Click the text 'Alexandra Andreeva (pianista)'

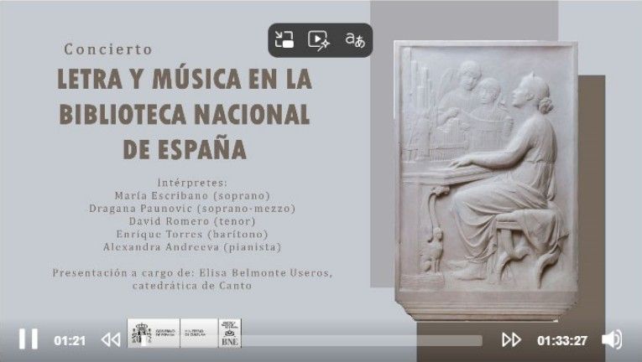coord(192,247)
